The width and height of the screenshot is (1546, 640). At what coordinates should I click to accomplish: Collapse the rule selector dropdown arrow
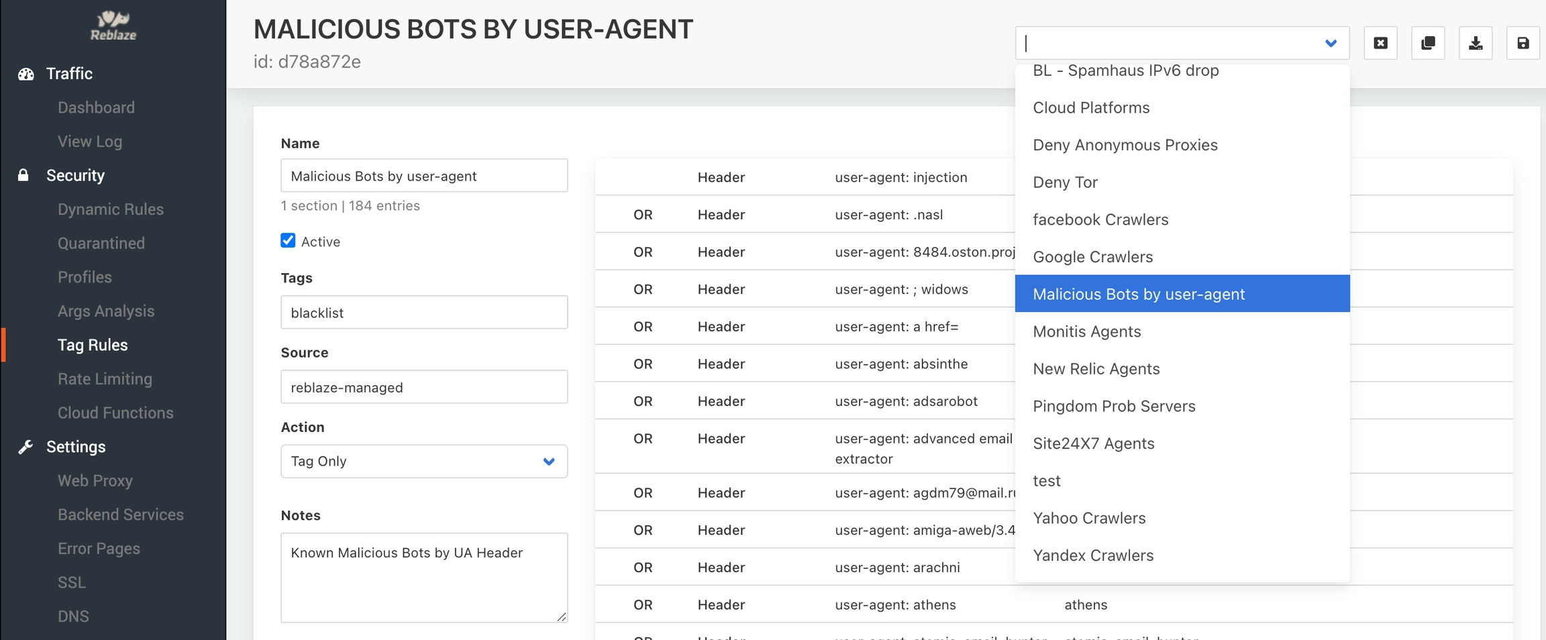coord(1331,44)
